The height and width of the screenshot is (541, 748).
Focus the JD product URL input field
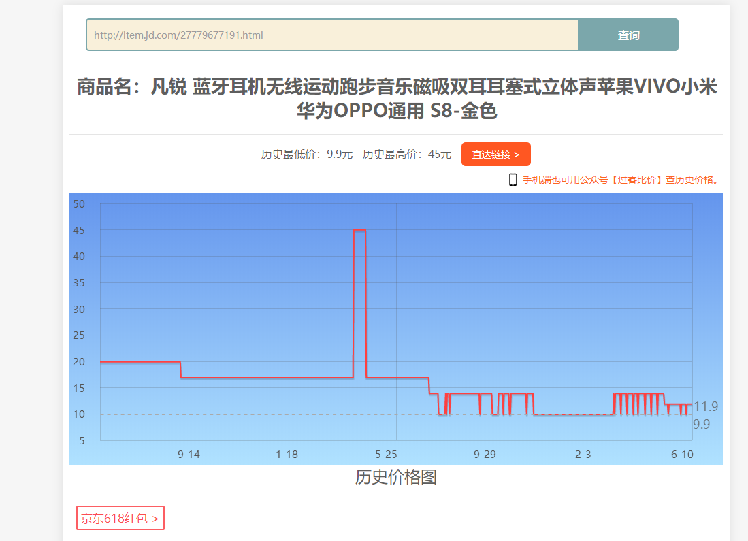pos(332,35)
